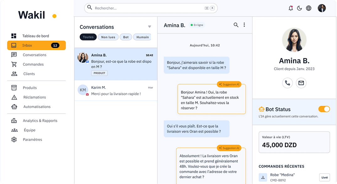The image size is (337, 184).
Task: Toggle dark mode moon icon
Action: 299,8
